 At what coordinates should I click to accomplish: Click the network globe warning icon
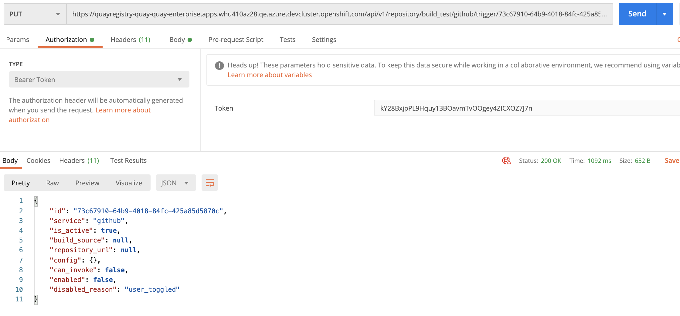(x=506, y=160)
